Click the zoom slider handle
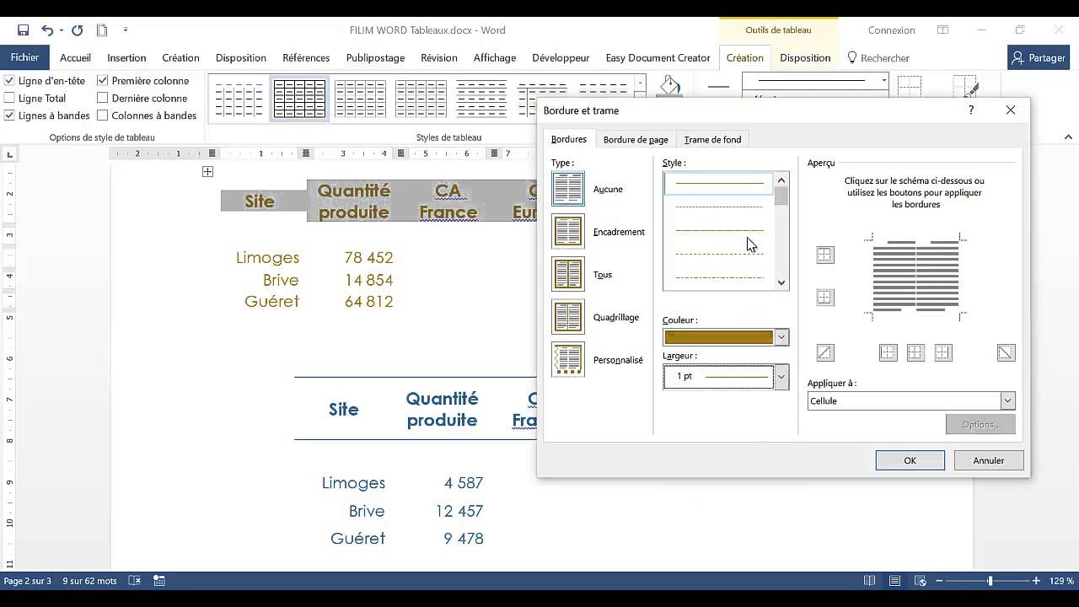This screenshot has width=1079, height=607. tap(990, 581)
